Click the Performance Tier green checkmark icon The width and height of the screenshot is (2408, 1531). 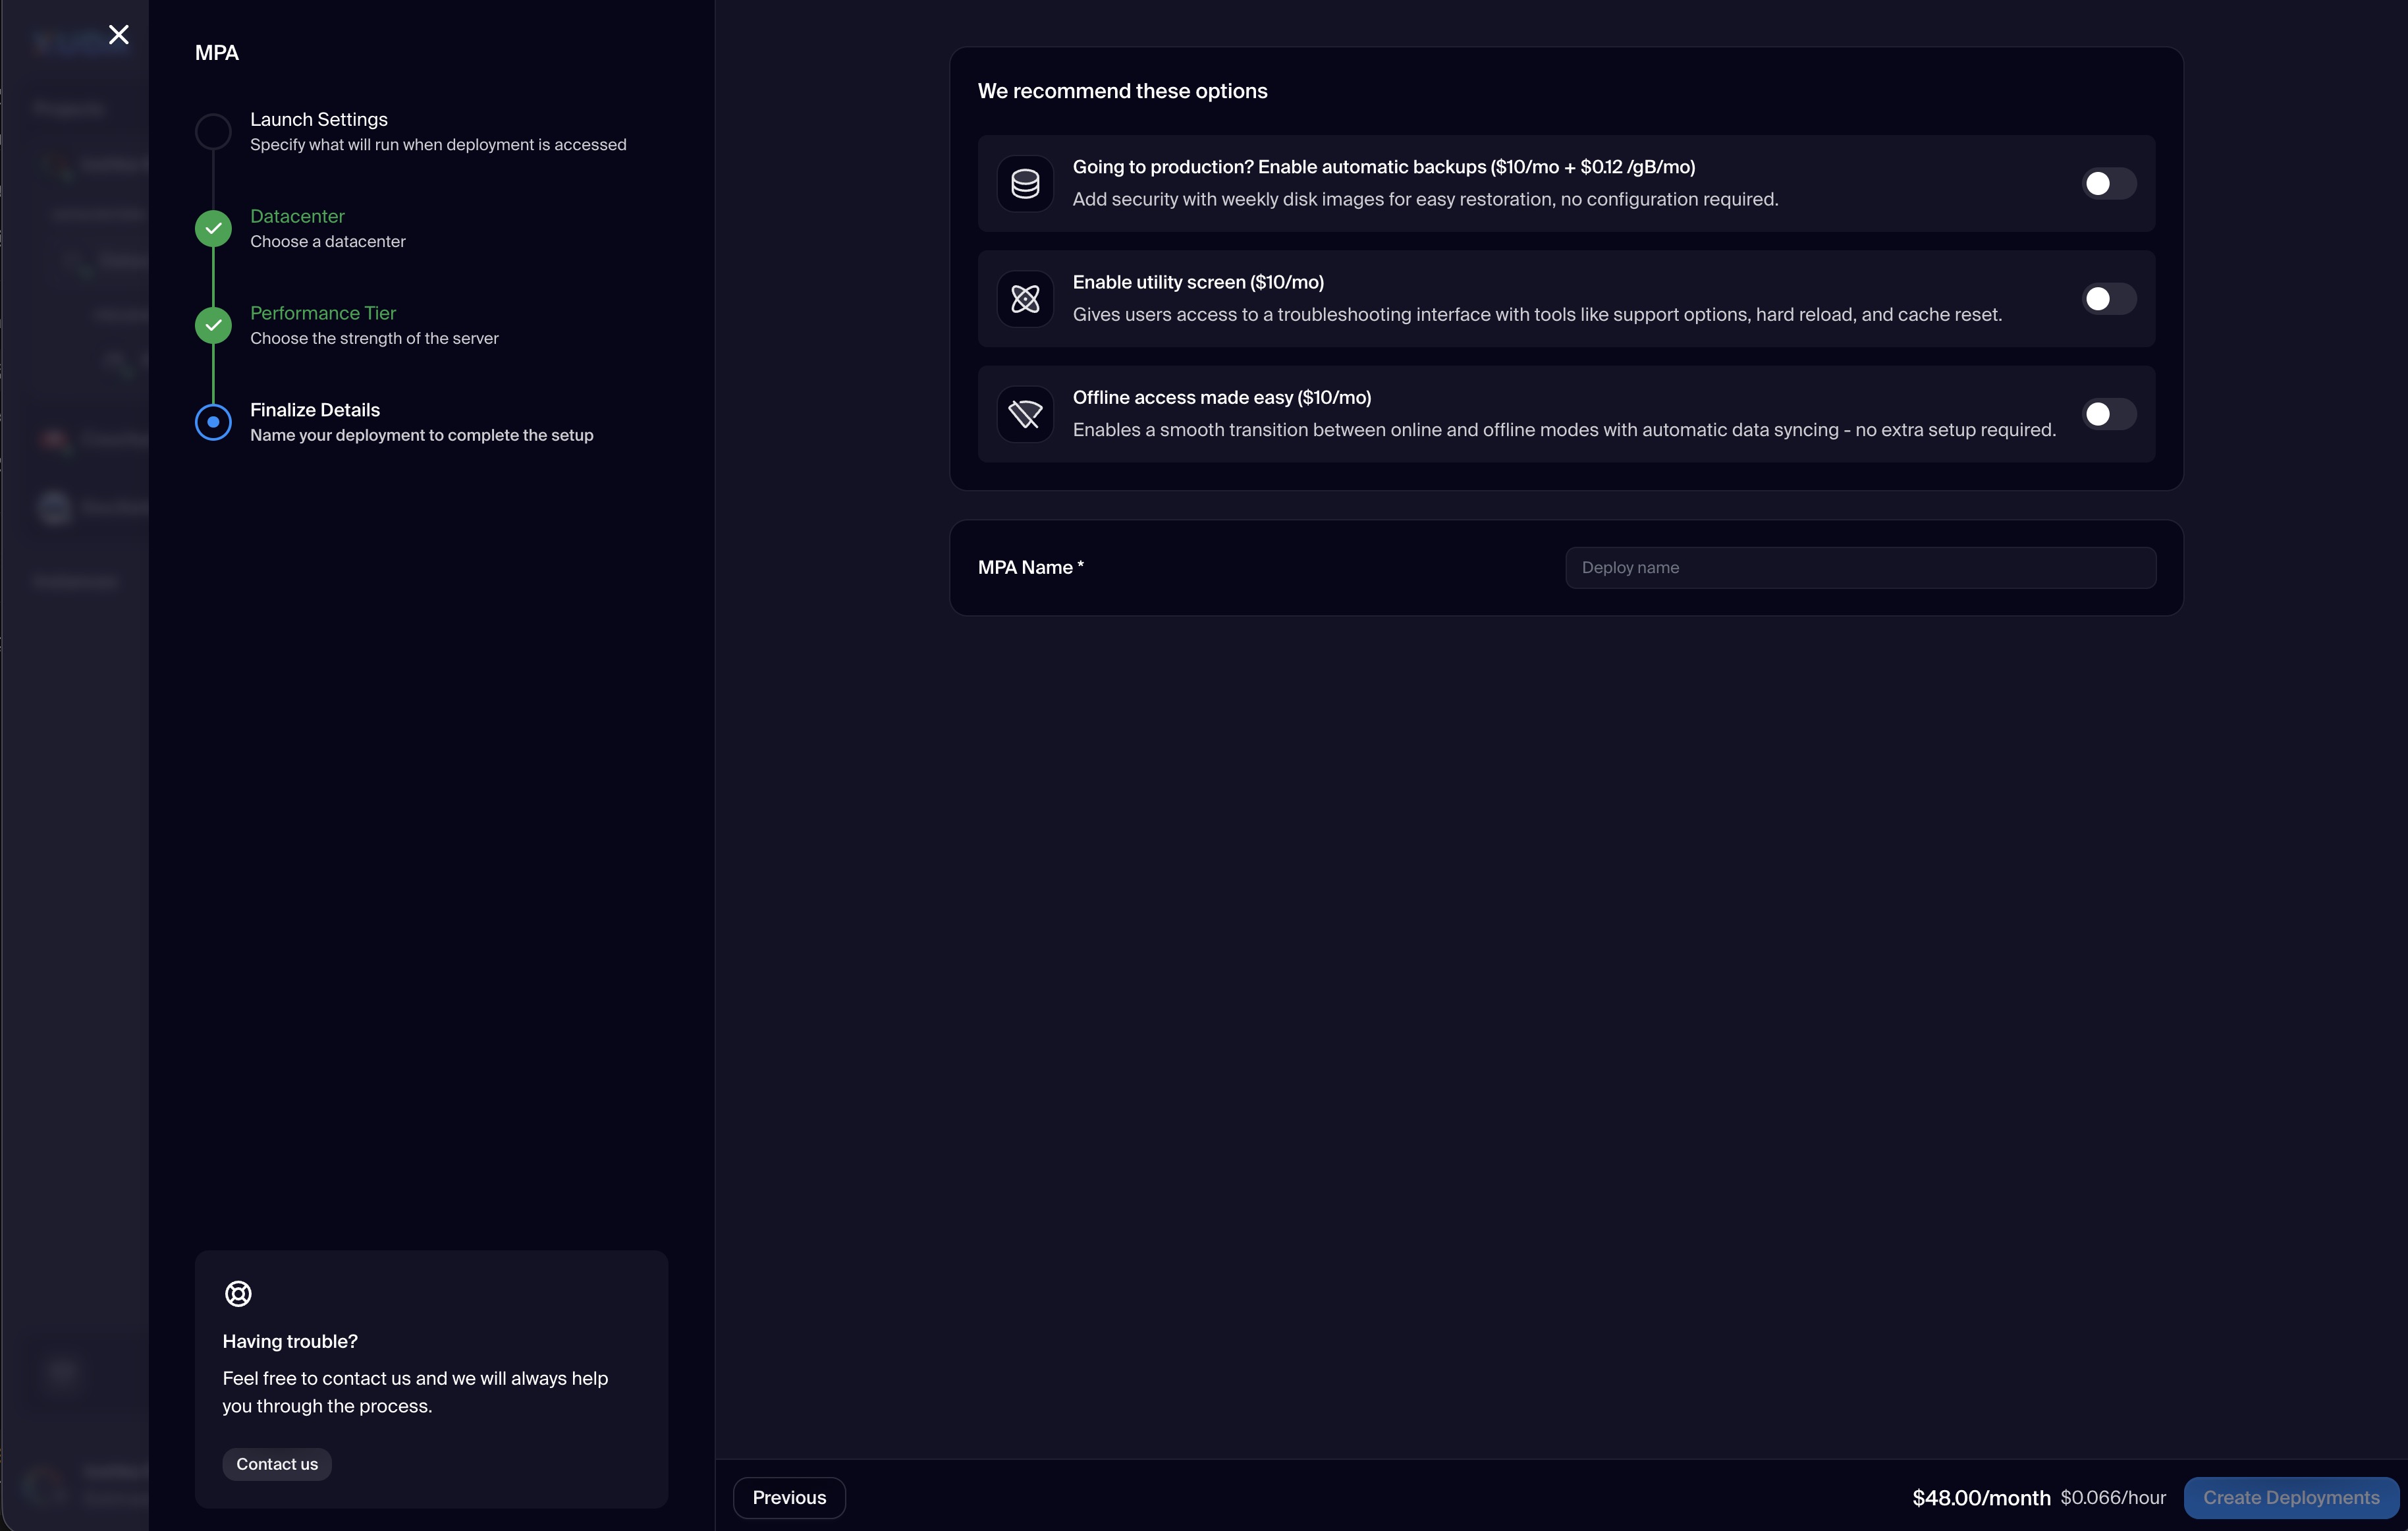(x=213, y=326)
